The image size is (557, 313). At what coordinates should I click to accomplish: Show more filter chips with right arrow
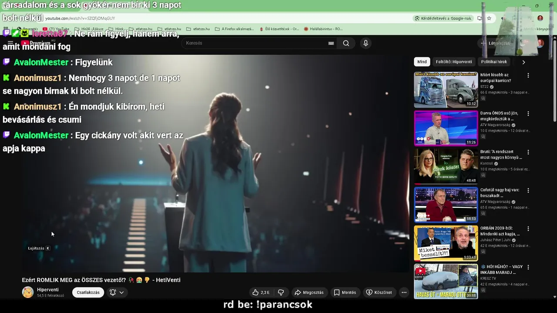click(523, 62)
